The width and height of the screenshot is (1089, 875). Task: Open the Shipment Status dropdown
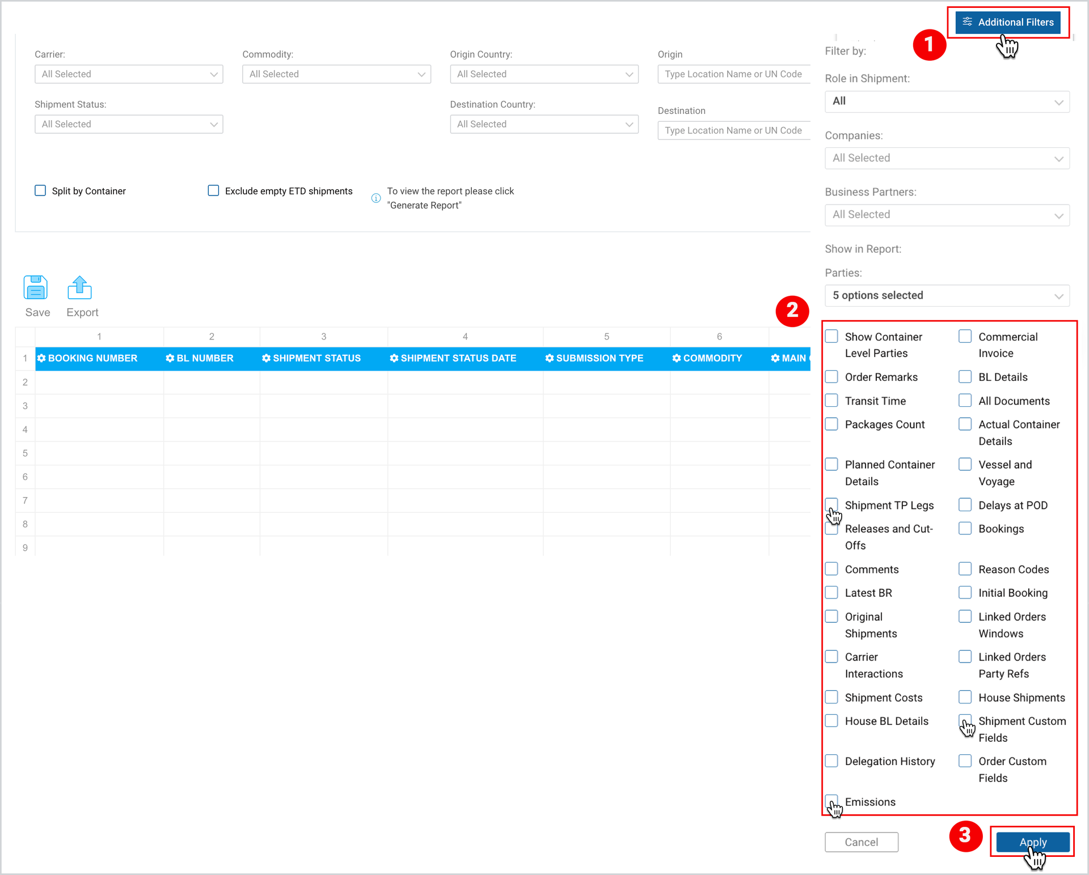tap(129, 124)
